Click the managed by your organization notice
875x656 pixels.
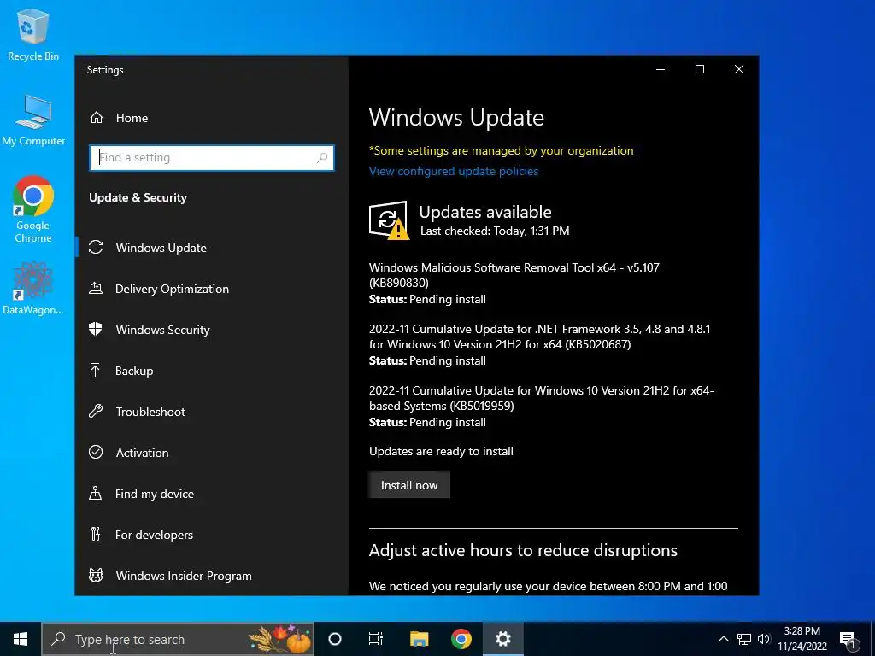coord(501,150)
